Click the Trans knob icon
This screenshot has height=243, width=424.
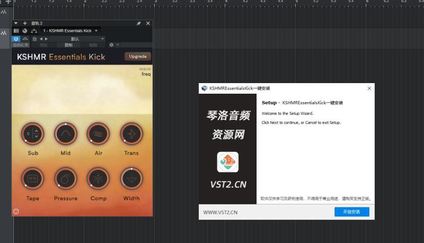(131, 134)
